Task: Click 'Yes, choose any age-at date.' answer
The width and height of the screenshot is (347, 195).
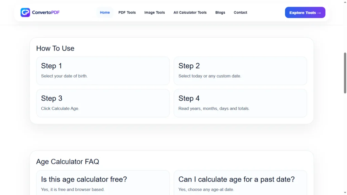Action: tap(206, 190)
